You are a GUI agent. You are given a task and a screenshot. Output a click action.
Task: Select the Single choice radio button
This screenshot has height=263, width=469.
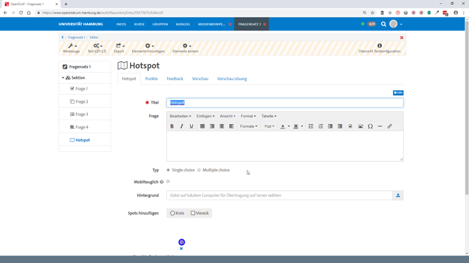[168, 170]
